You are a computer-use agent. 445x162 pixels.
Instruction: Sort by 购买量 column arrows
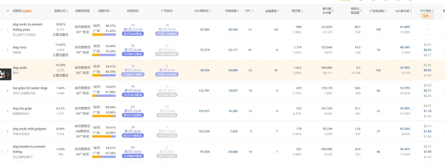point(302,11)
